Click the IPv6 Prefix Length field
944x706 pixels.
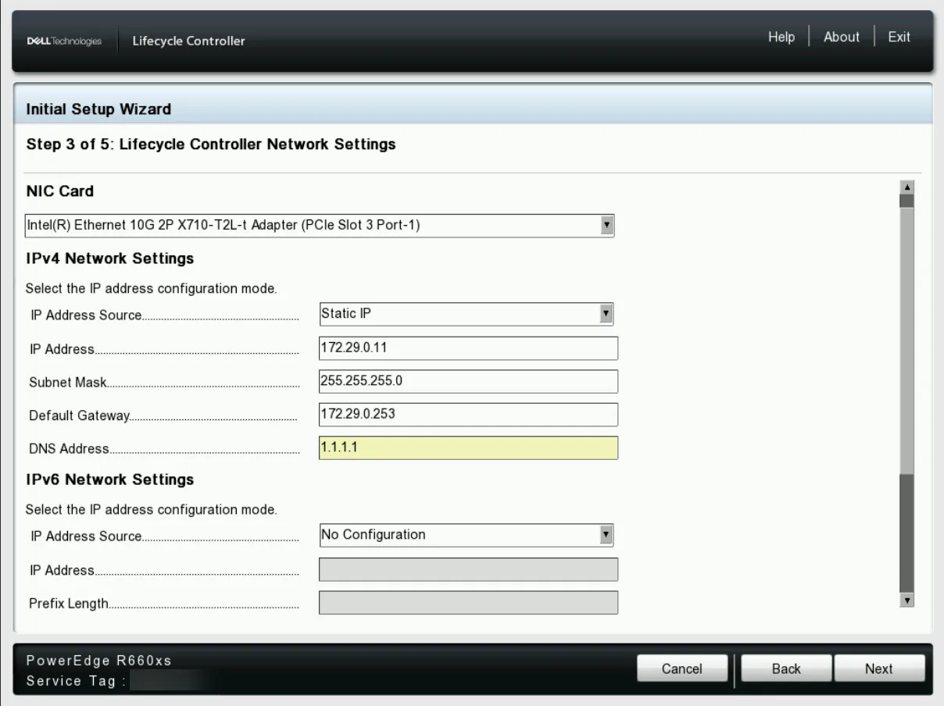click(x=468, y=603)
